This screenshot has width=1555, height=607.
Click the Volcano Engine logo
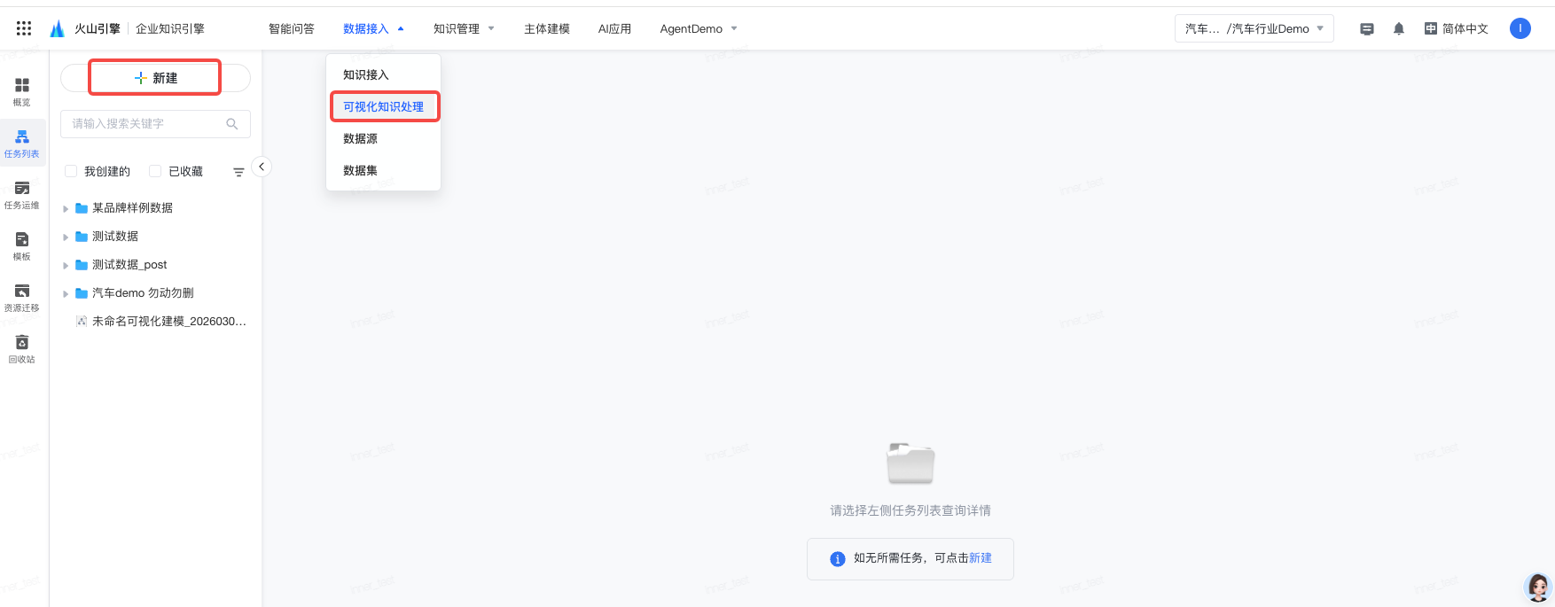(58, 28)
